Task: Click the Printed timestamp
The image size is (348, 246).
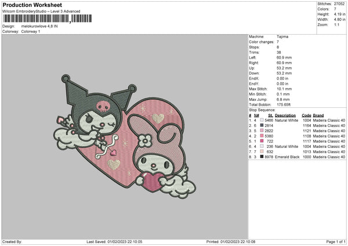Action: coord(231,242)
